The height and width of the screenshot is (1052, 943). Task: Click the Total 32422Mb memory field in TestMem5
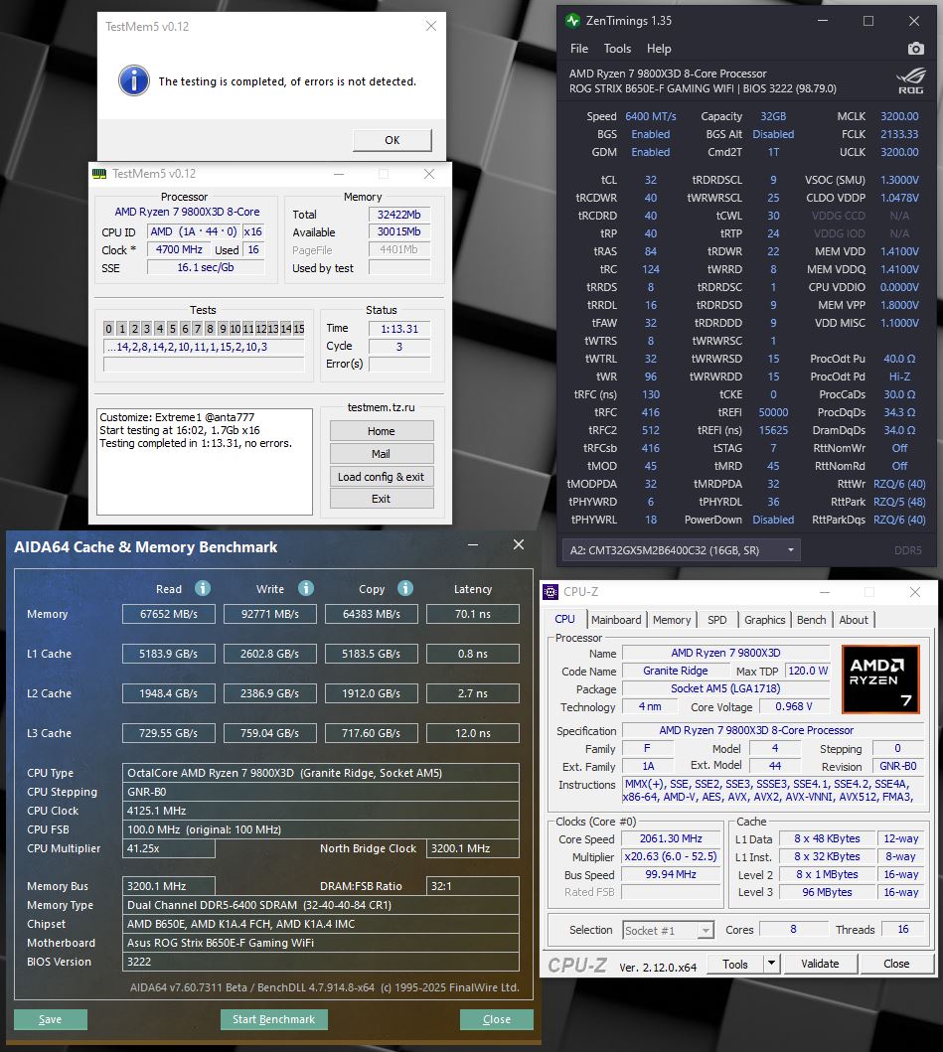[x=399, y=215]
